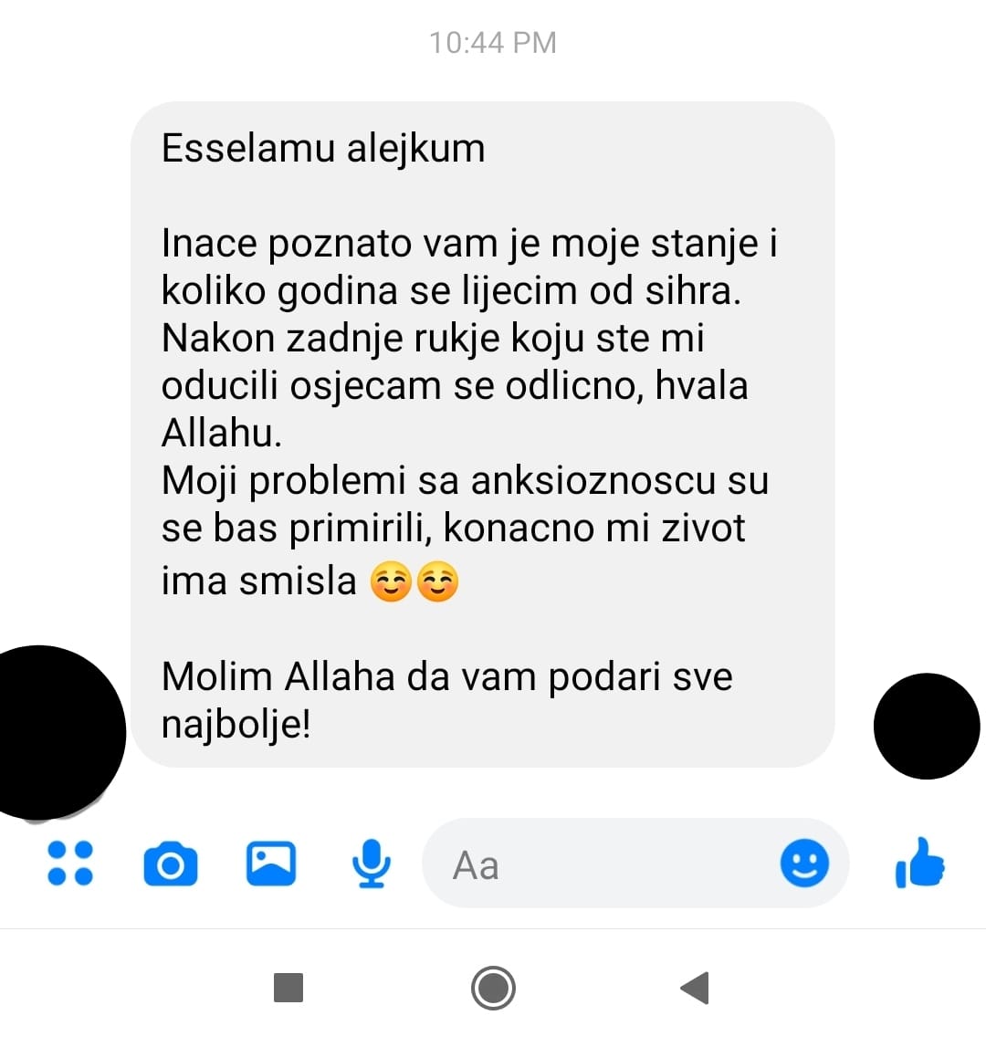Select the "Esselamu alejkum" greeting line
Viewport: 986px width, 1047px height.
(323, 148)
